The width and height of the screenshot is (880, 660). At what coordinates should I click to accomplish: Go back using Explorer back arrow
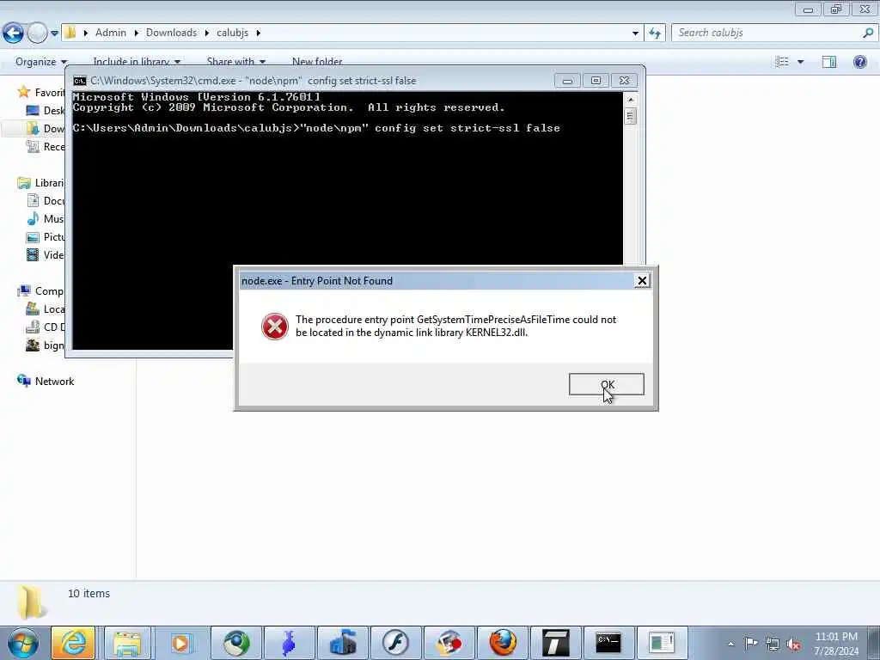[x=13, y=34]
